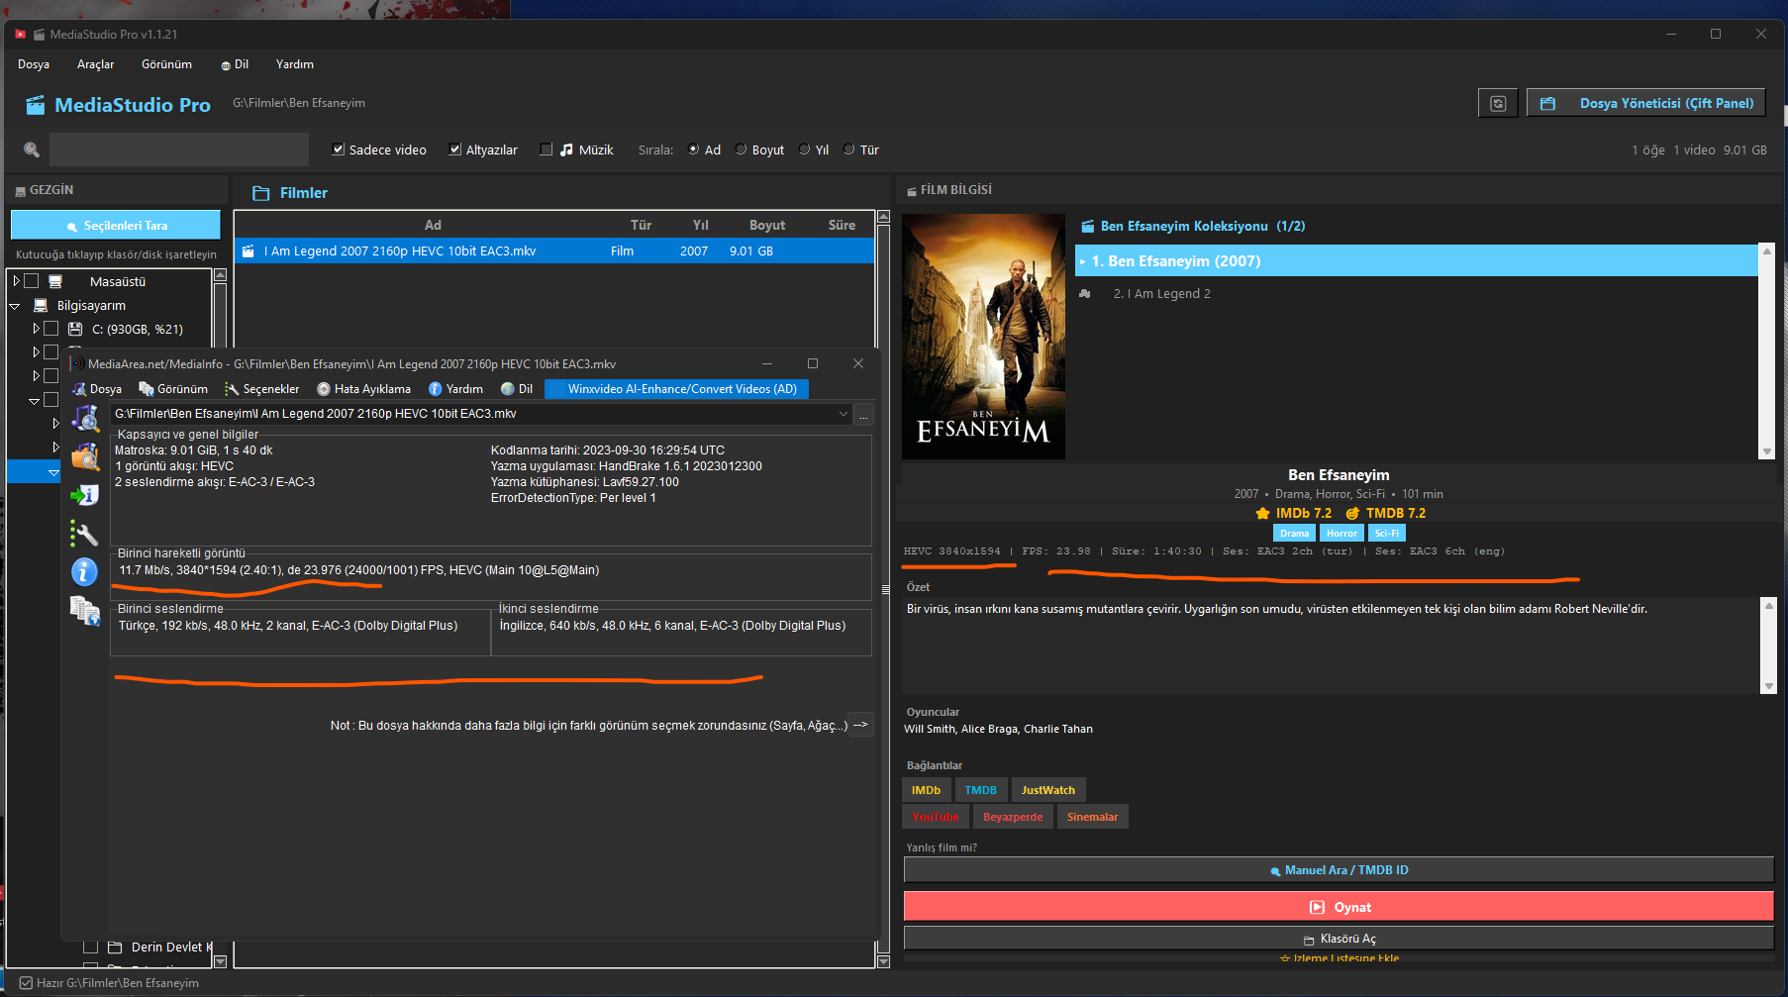Click the music note icon next to Müzik
Image resolution: width=1788 pixels, height=997 pixels.
[566, 150]
